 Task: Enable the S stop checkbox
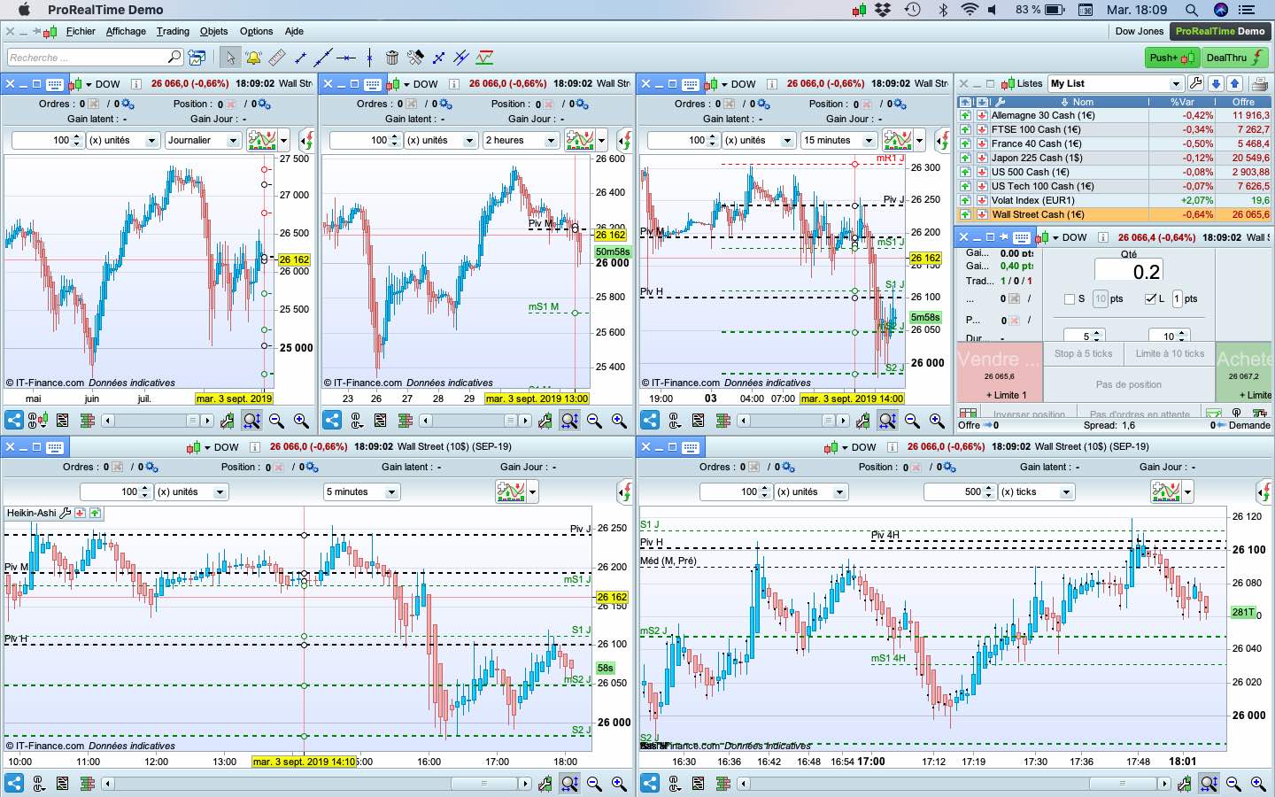(x=1069, y=299)
